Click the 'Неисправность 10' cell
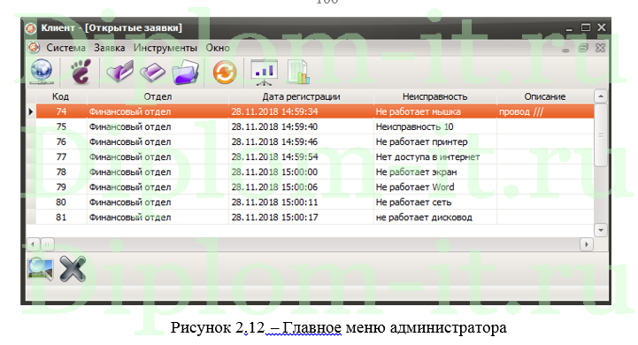The height and width of the screenshot is (345, 638). click(x=435, y=126)
